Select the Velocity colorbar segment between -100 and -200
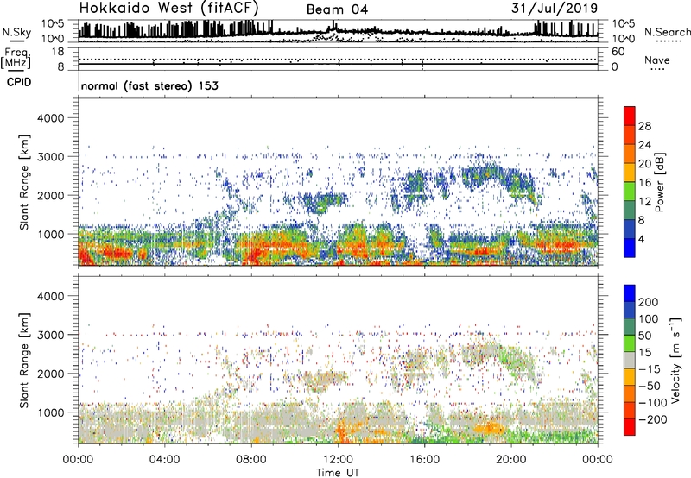This screenshot has width=691, height=478. pyautogui.click(x=630, y=410)
